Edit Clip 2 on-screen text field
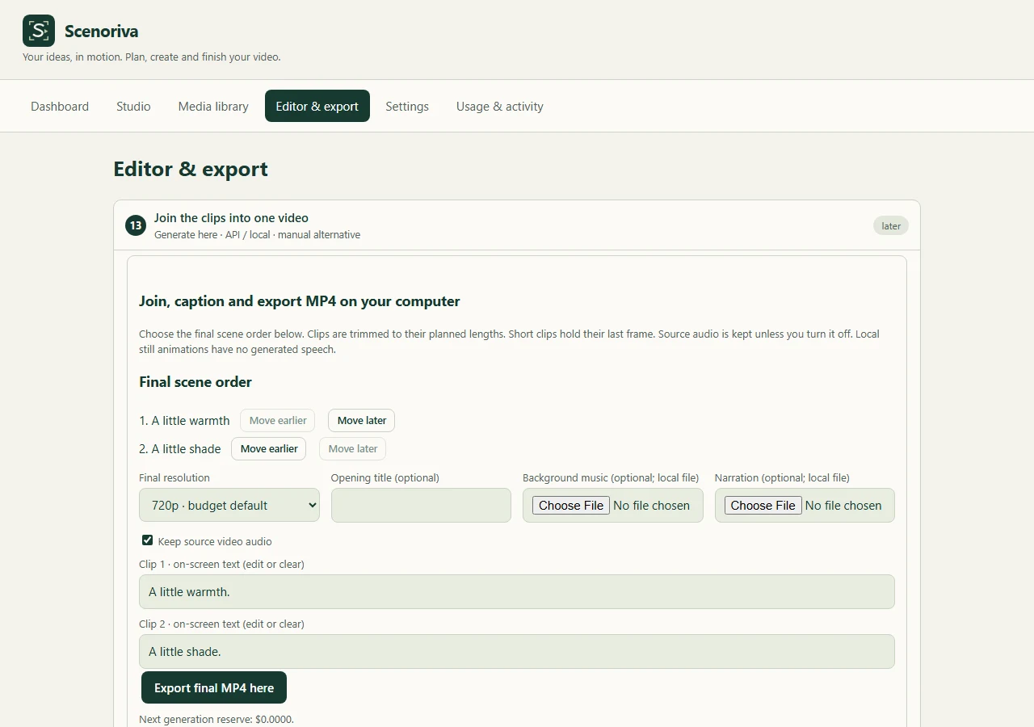The width and height of the screenshot is (1034, 727). 517,651
